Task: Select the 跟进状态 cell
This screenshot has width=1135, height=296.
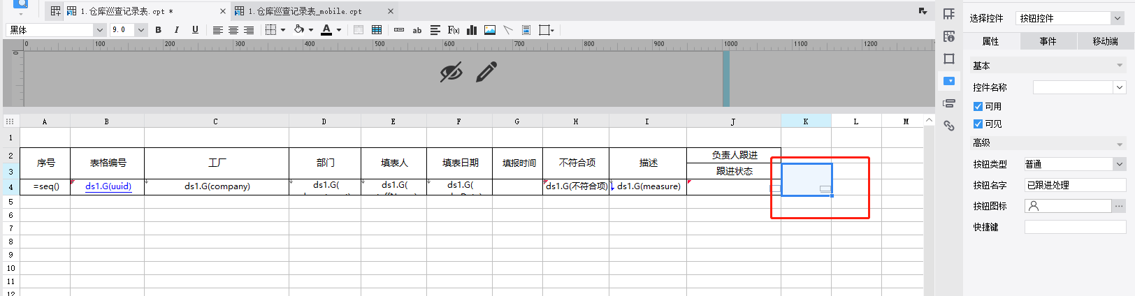Action: point(734,171)
